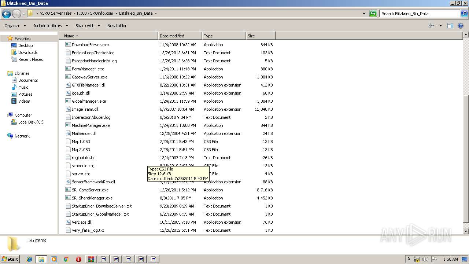
Task: Refresh the folder with green arrows button
Action: point(373,14)
